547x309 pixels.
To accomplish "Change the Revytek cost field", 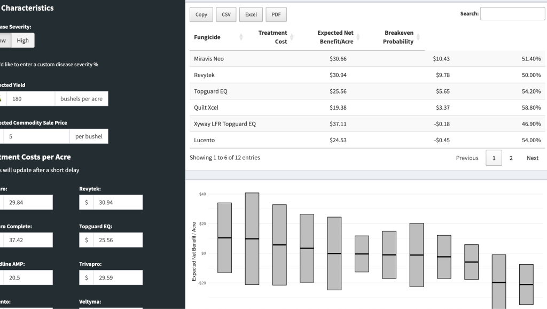I will pyautogui.click(x=118, y=203).
